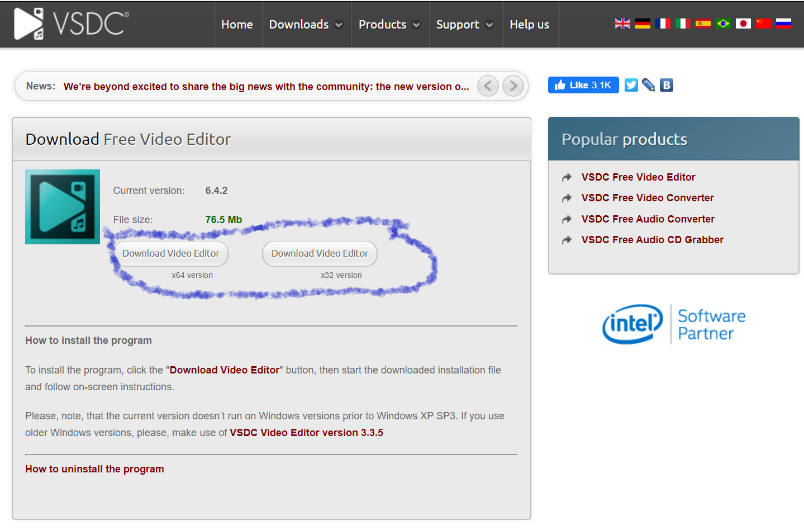This screenshot has width=804, height=530.
Task: Go to the Home menu item
Action: 237,25
